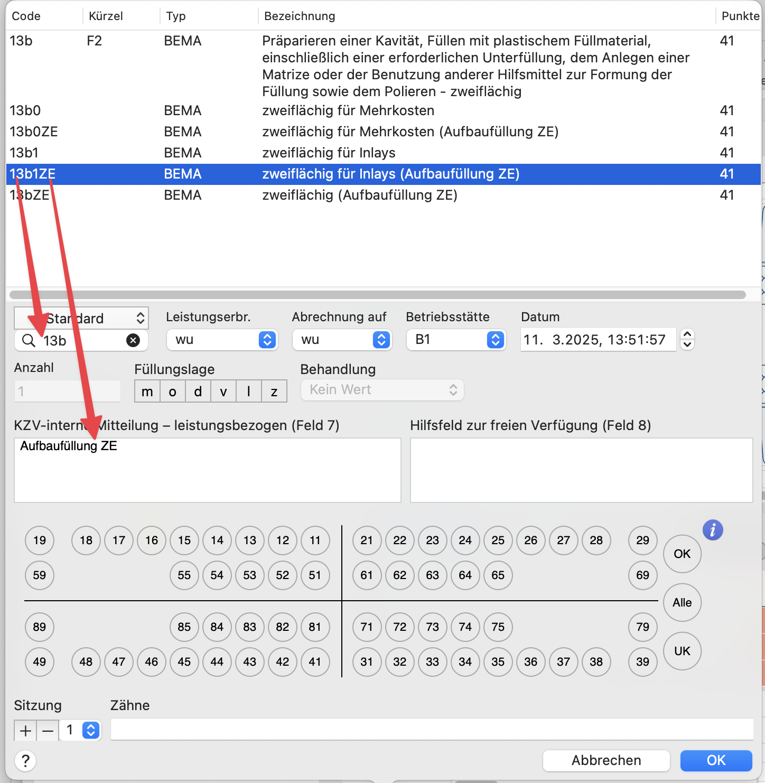The width and height of the screenshot is (765, 783).
Task: Select the 13bZE row
Action: click(383, 195)
